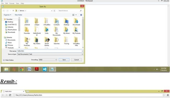Open the .eclipse folder
The image size is (170, 98).
click(37, 22)
